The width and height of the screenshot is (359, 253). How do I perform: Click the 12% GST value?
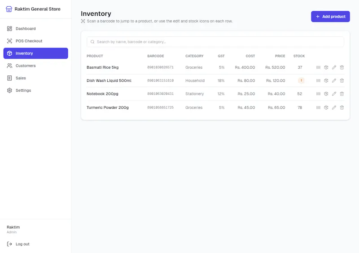(221, 94)
